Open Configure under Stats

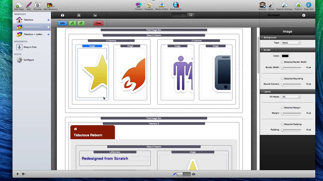point(29,60)
